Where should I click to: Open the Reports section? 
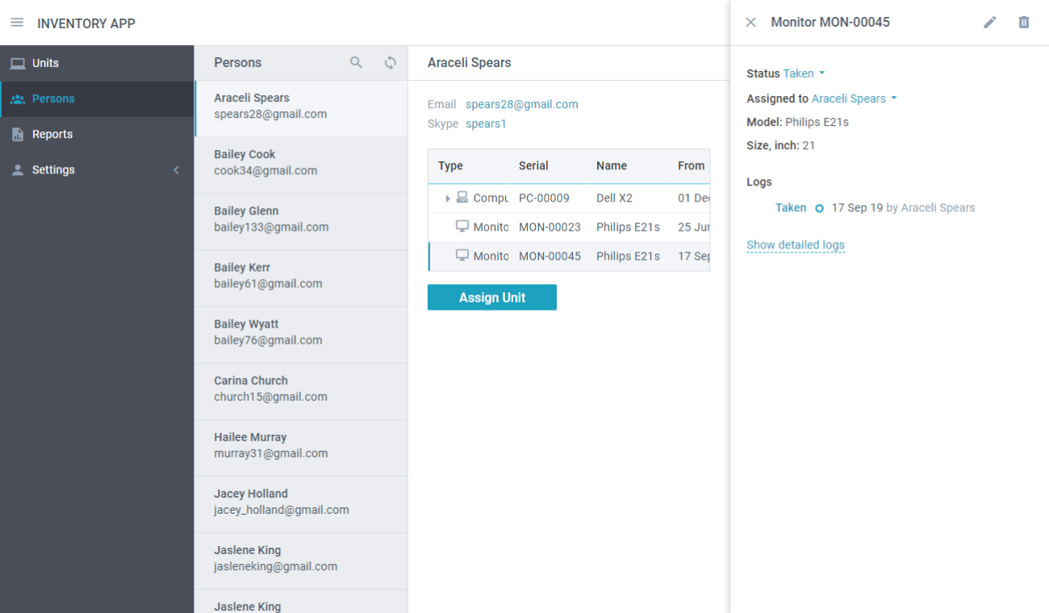coord(97,135)
